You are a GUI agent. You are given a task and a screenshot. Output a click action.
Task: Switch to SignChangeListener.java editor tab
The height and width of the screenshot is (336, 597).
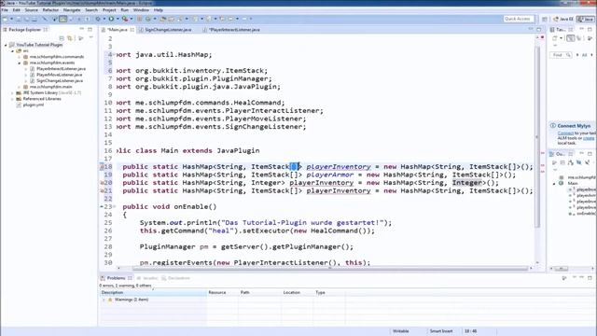[168, 30]
